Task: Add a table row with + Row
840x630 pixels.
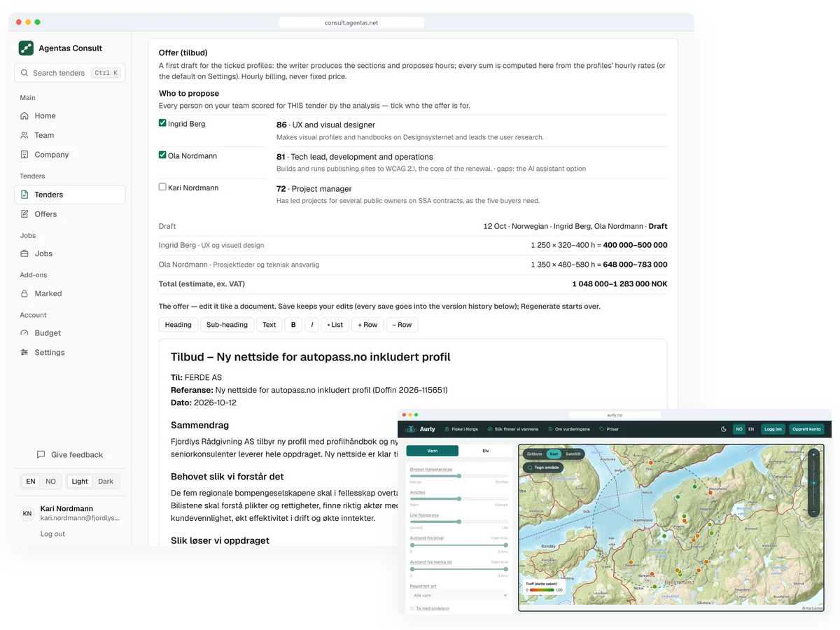Action: [x=368, y=325]
